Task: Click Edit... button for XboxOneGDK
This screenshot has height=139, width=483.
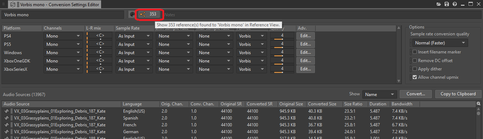Action: 305,61
